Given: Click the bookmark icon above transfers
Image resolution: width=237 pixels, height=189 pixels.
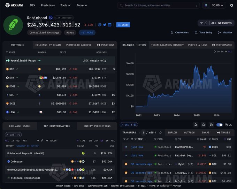Looking at the screenshot, I should pyautogui.click(x=204, y=125).
